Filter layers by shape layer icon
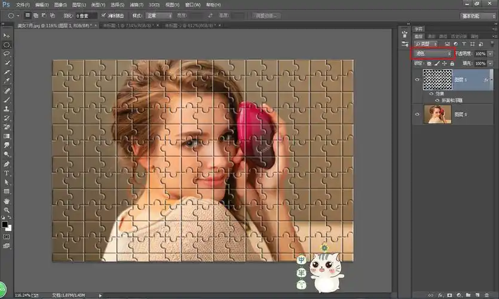Screen dimensions: 499x299 point(472,44)
